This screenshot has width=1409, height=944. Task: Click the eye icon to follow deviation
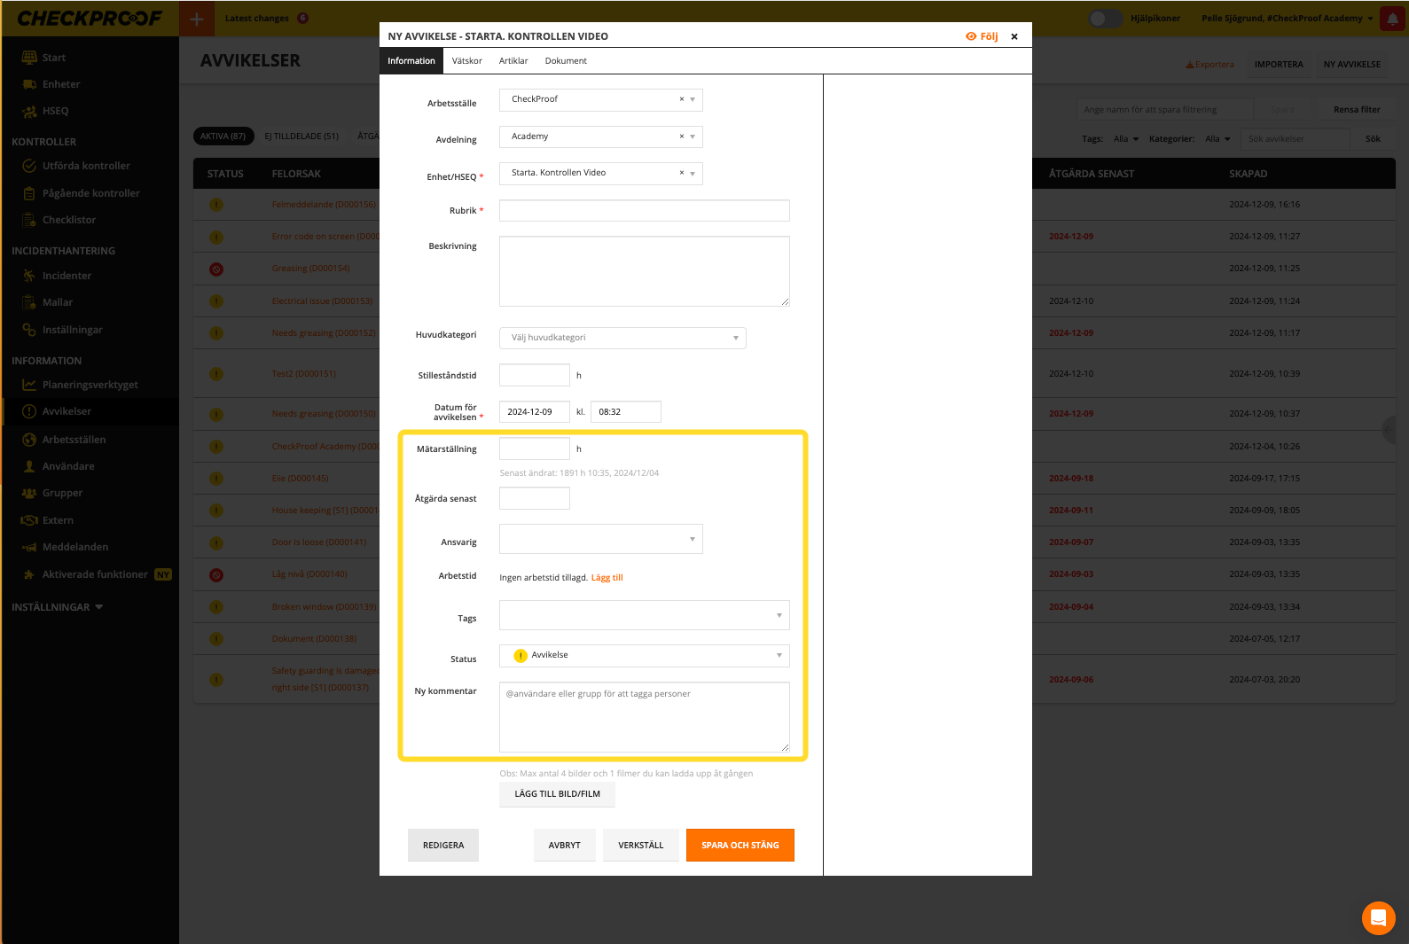point(971,36)
